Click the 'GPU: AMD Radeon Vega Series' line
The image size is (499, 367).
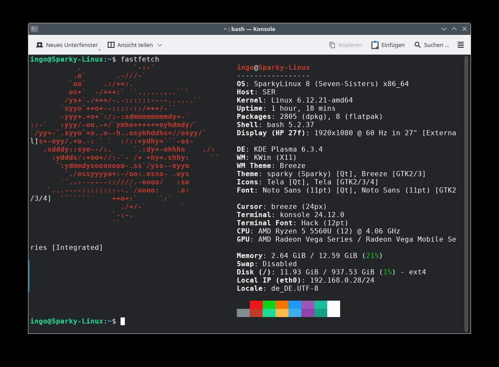[x=346, y=239]
